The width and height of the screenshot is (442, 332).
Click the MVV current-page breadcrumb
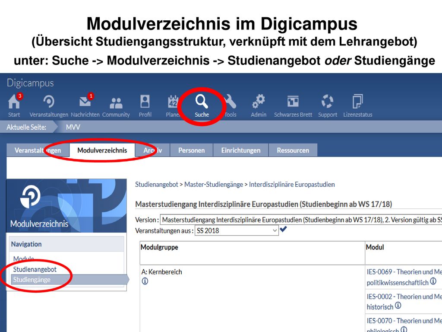pos(73,128)
